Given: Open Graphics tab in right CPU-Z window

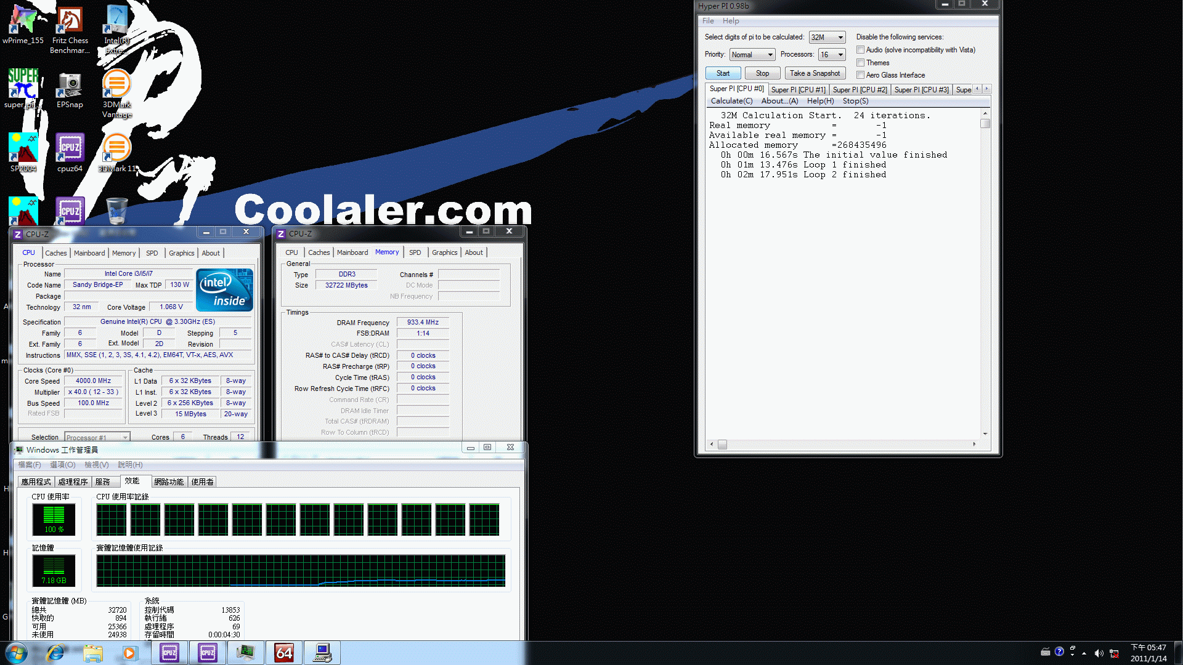Looking at the screenshot, I should click(444, 252).
